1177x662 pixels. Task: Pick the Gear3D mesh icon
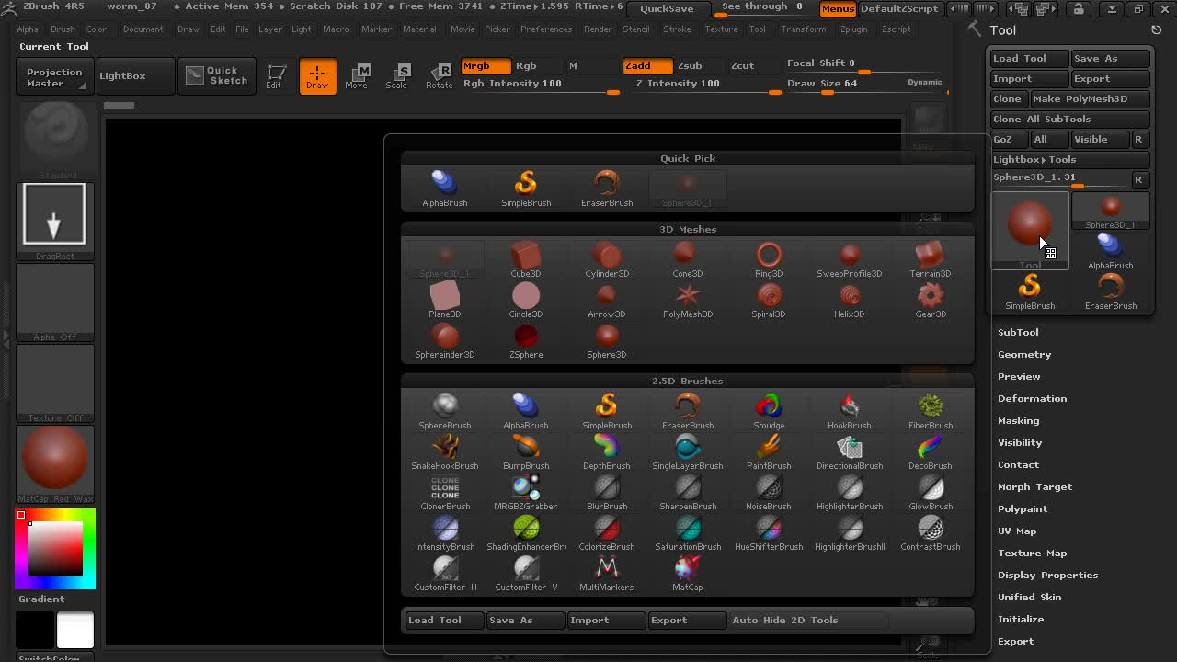pyautogui.click(x=930, y=299)
